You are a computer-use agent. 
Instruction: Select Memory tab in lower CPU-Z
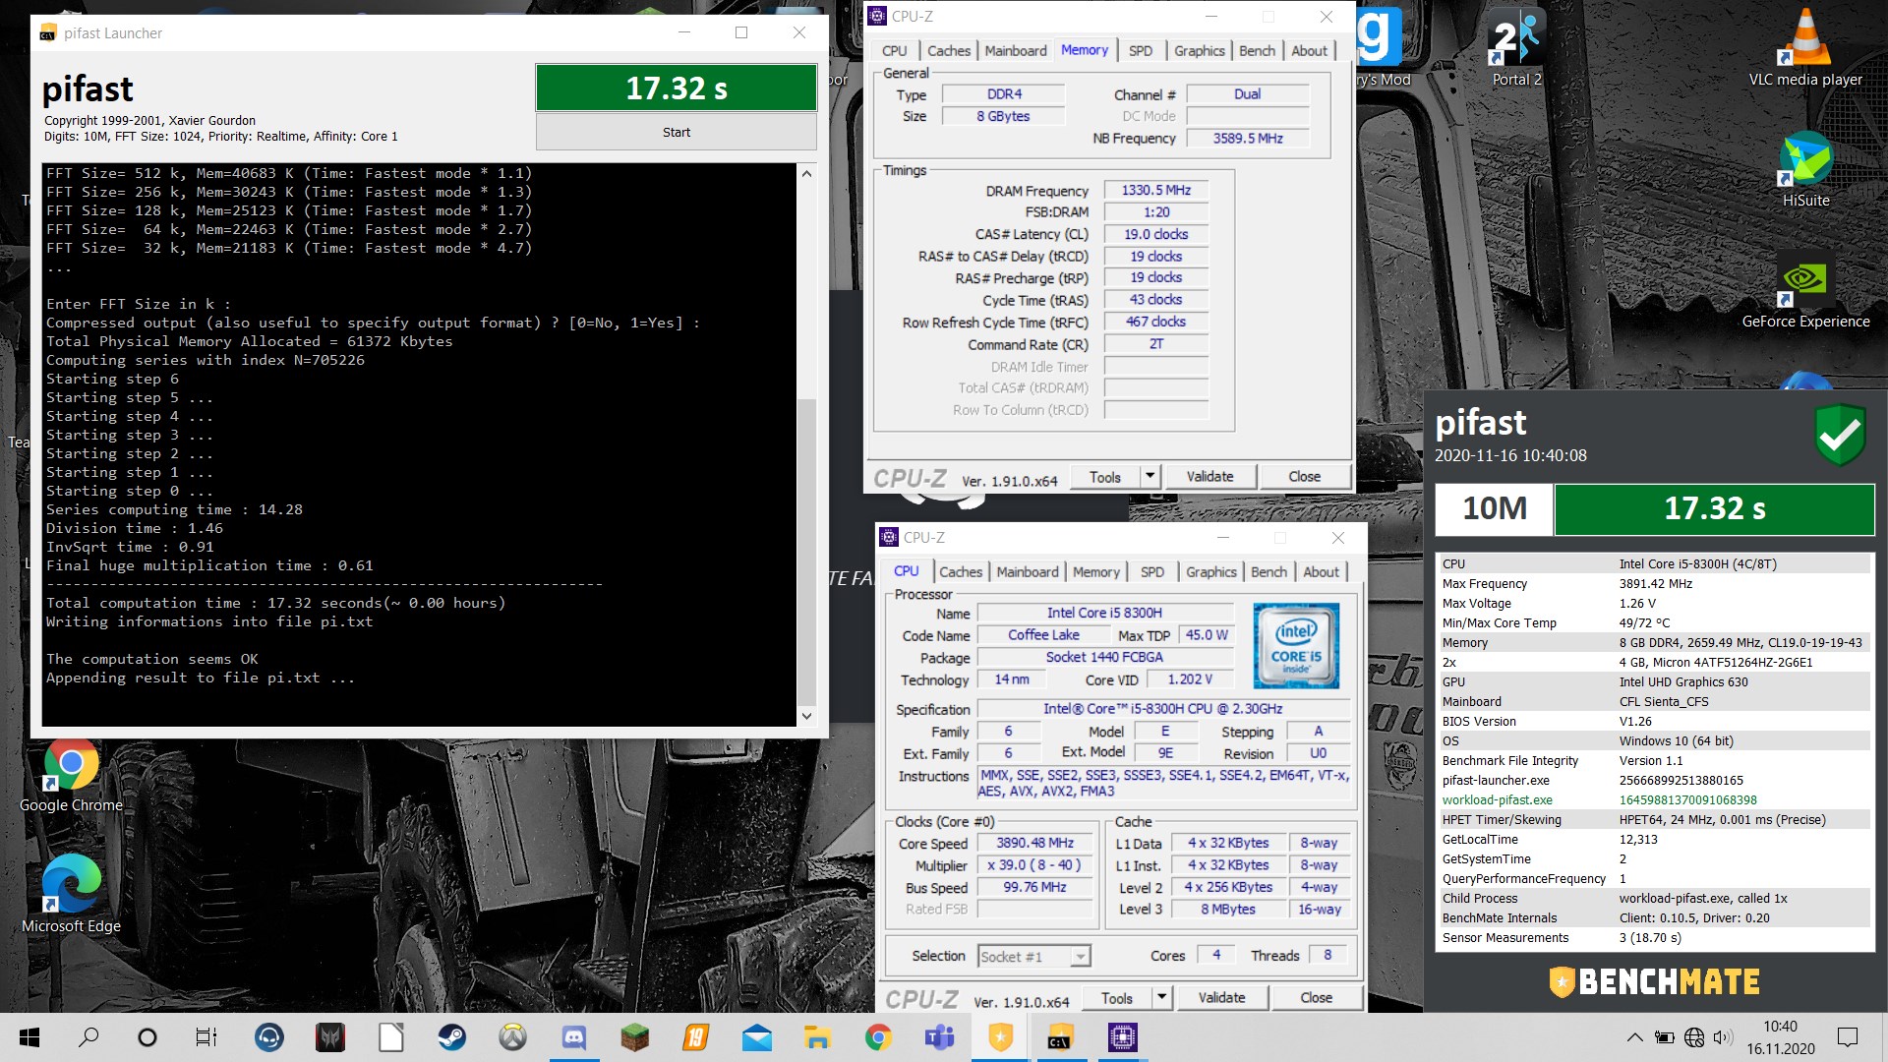1096,571
